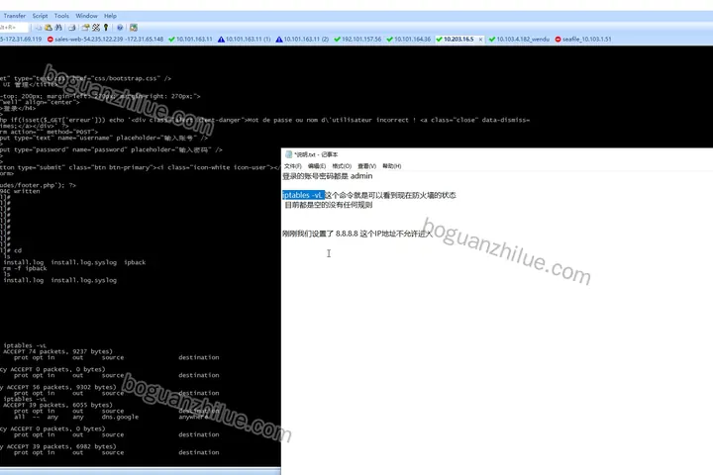
Task: Click green check icon on 10.103.4.182_wendu tab
Action: (x=492, y=40)
